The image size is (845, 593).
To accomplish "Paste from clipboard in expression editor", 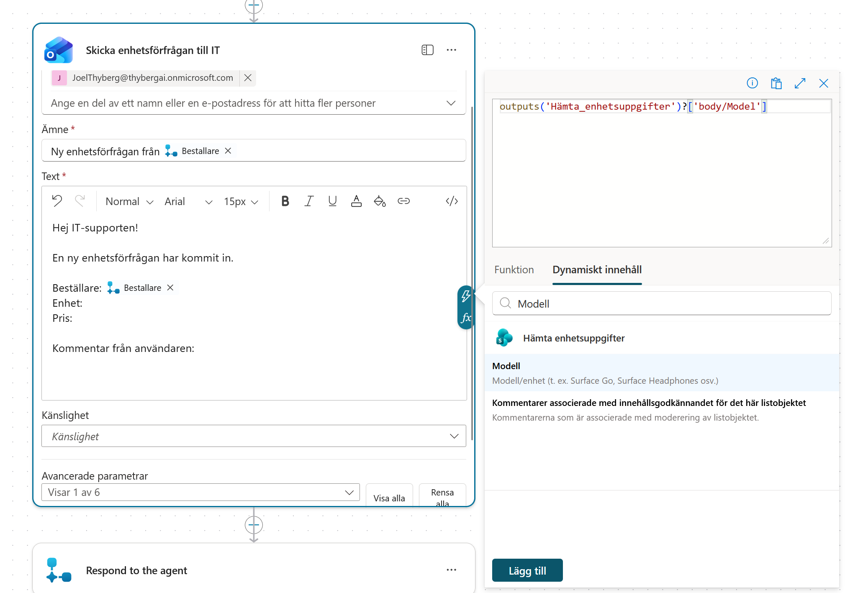I will (776, 83).
